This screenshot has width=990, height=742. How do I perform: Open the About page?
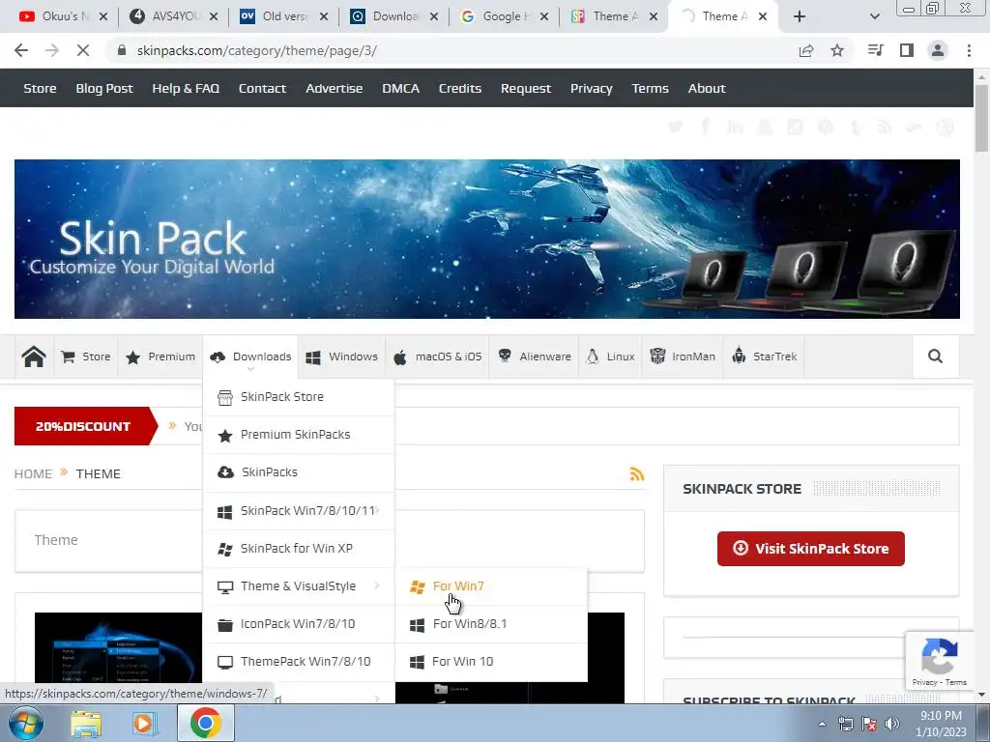(x=707, y=88)
